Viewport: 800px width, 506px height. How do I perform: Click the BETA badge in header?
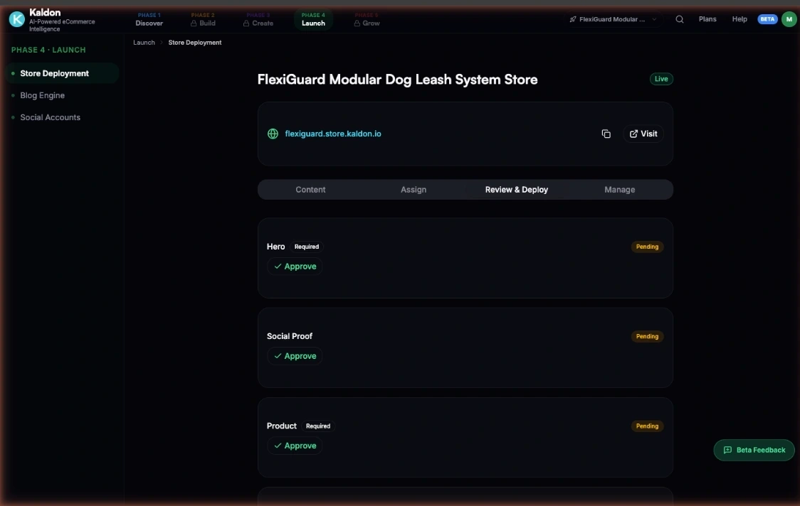767,19
